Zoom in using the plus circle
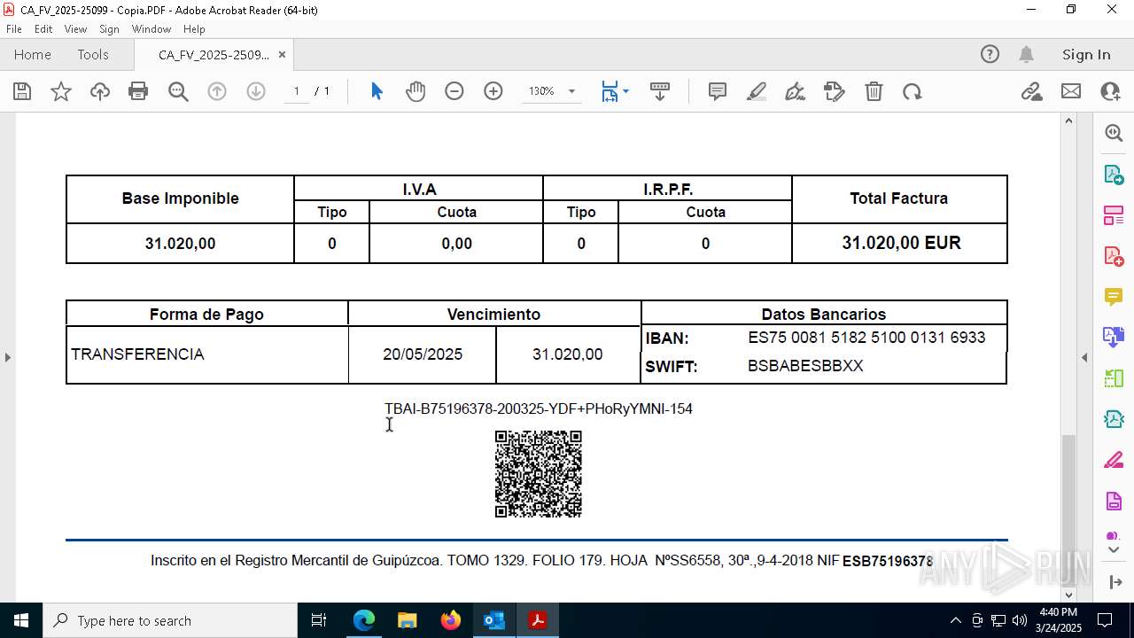 coord(493,91)
